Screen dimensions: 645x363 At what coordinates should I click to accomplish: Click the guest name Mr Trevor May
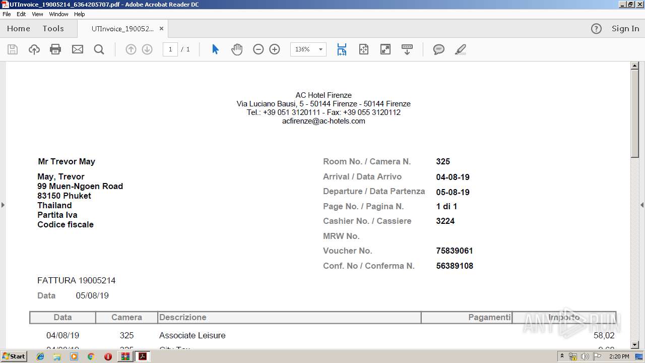[x=67, y=161]
